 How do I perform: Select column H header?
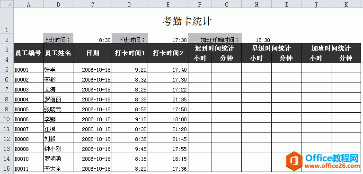(x=257, y=4)
